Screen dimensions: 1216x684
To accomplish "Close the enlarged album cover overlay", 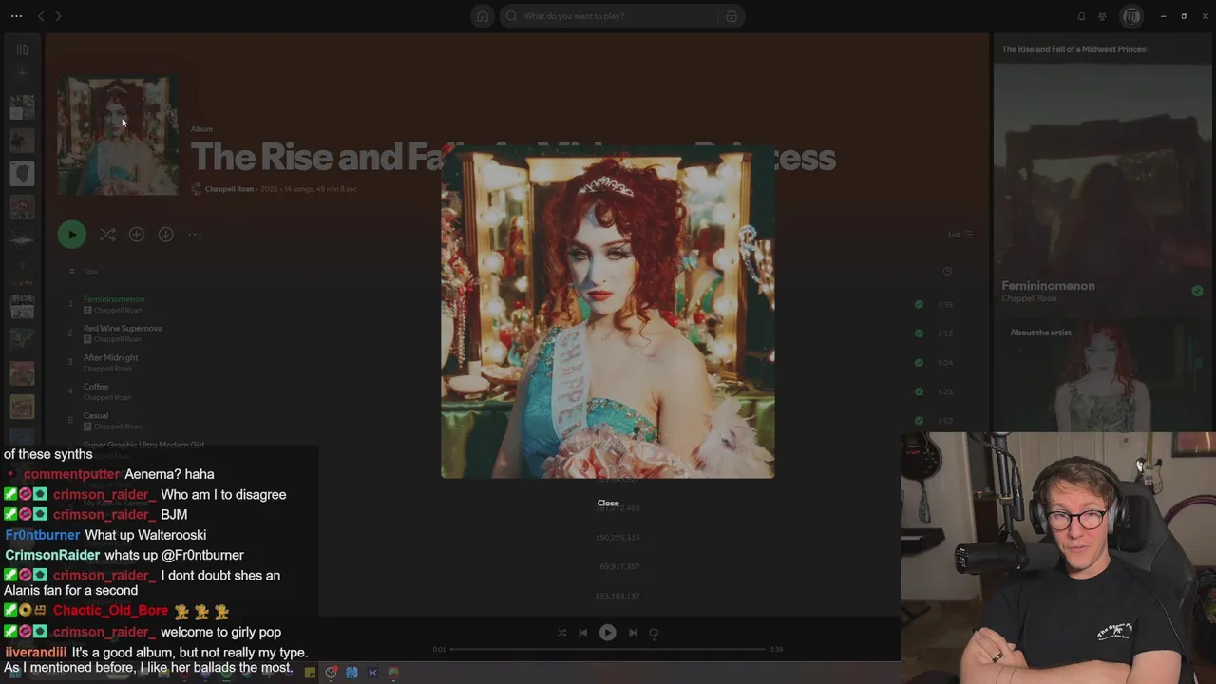I will [608, 503].
